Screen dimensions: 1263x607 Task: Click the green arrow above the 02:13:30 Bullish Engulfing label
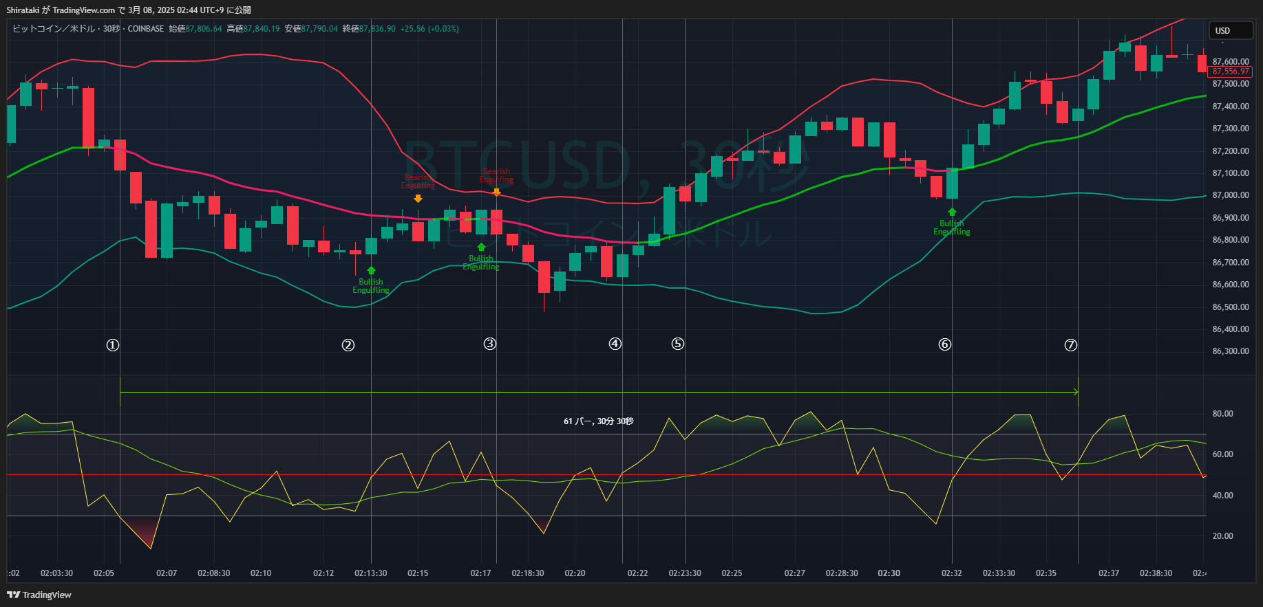tap(371, 271)
